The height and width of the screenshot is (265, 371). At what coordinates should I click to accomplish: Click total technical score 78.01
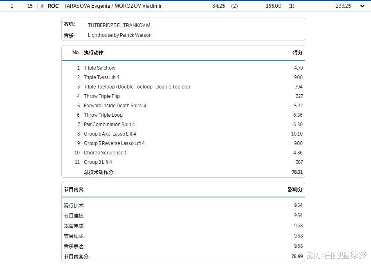(x=297, y=172)
